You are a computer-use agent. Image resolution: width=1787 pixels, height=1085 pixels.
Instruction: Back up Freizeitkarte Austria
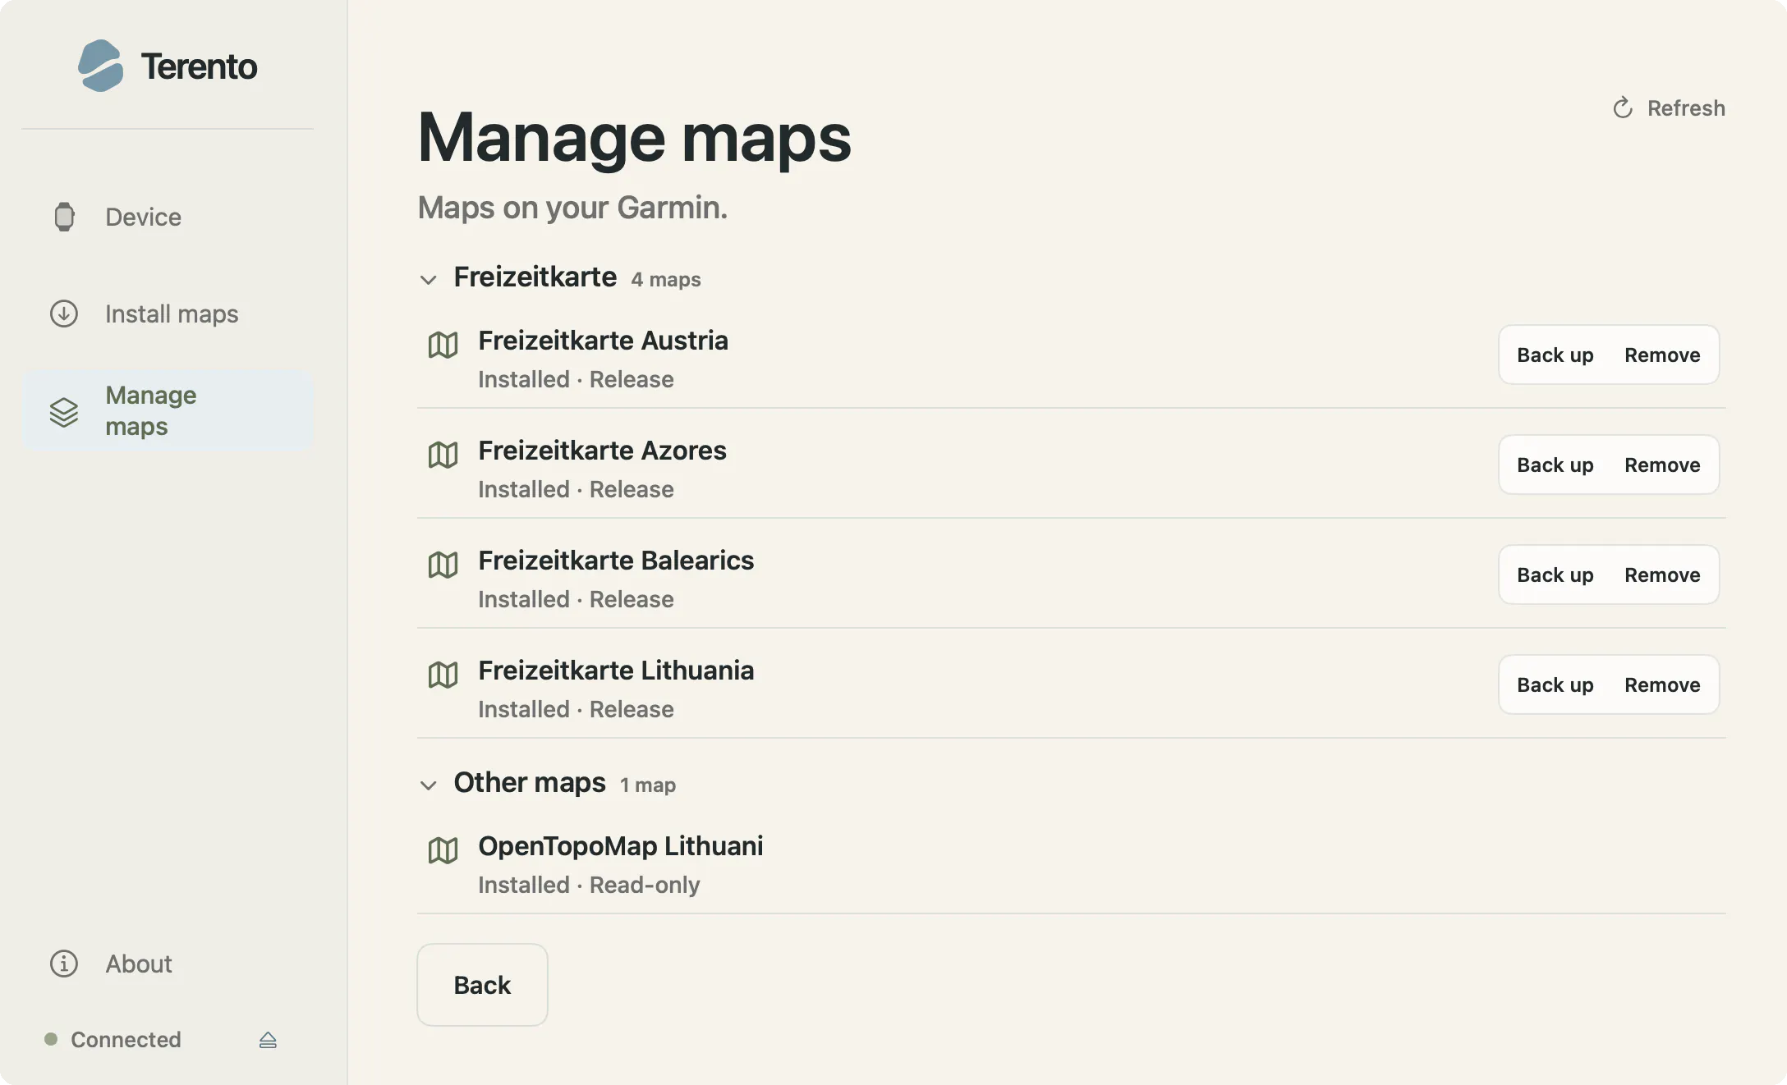coord(1555,355)
